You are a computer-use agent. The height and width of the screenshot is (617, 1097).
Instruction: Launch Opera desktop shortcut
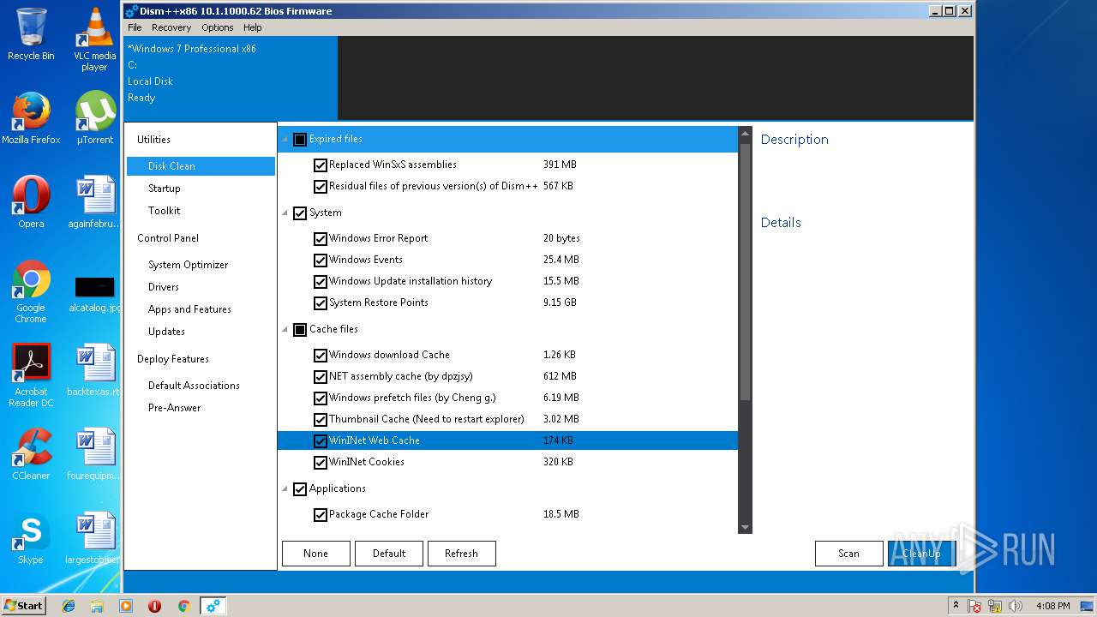pos(31,202)
